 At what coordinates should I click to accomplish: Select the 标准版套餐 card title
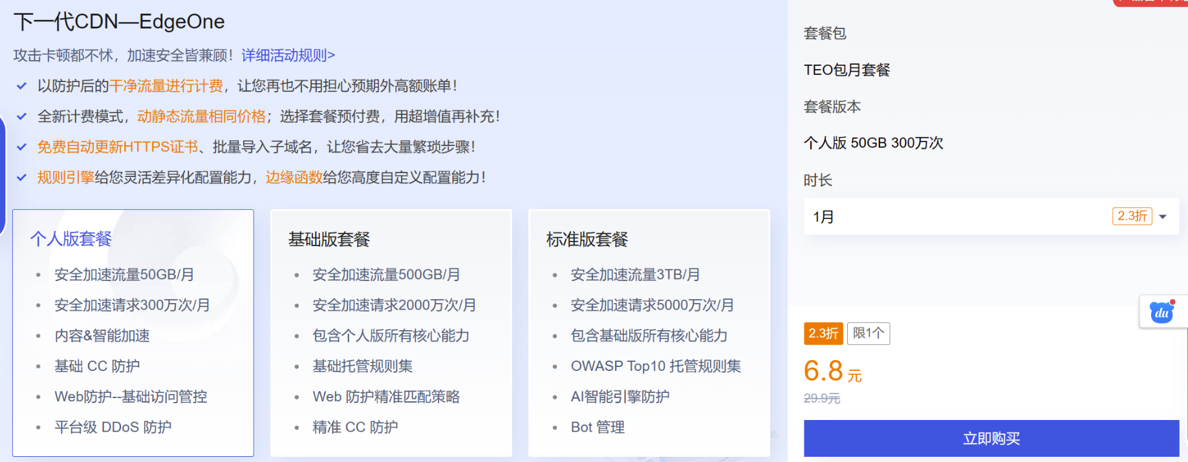(587, 240)
